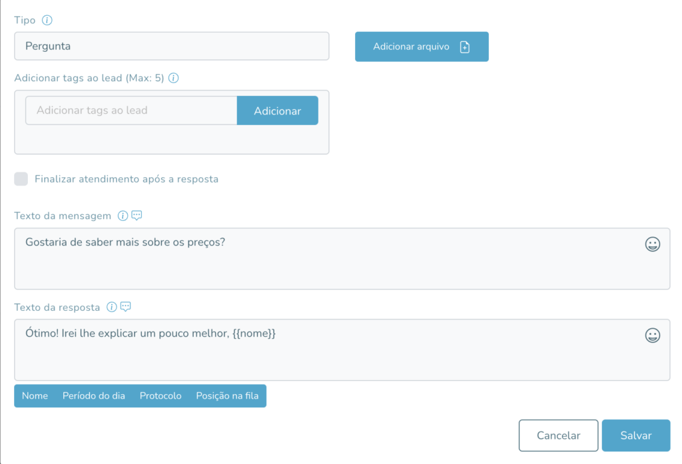Viewport: 682px width, 464px height.
Task: Enable Finalizar atendimento após a resposta checkbox
Action: tap(21, 178)
